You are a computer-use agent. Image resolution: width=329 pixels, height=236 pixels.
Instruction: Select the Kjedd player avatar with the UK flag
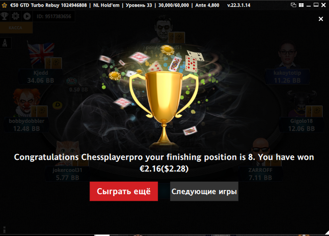[41, 54]
